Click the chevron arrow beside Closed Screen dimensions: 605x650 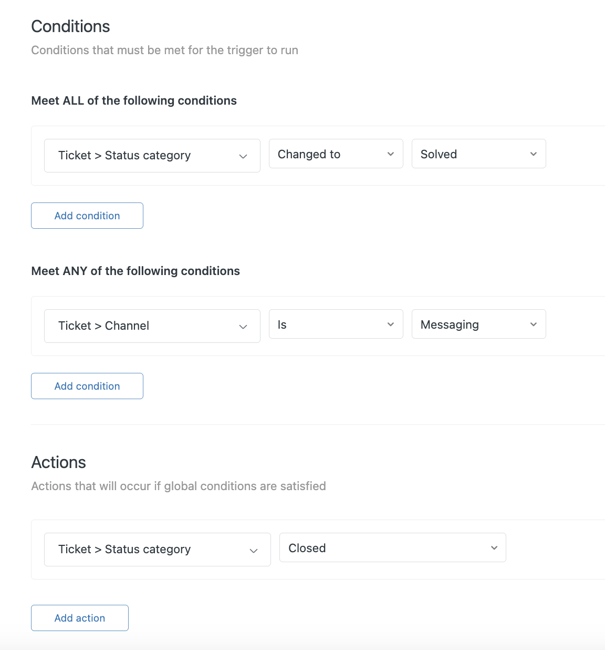tap(494, 548)
